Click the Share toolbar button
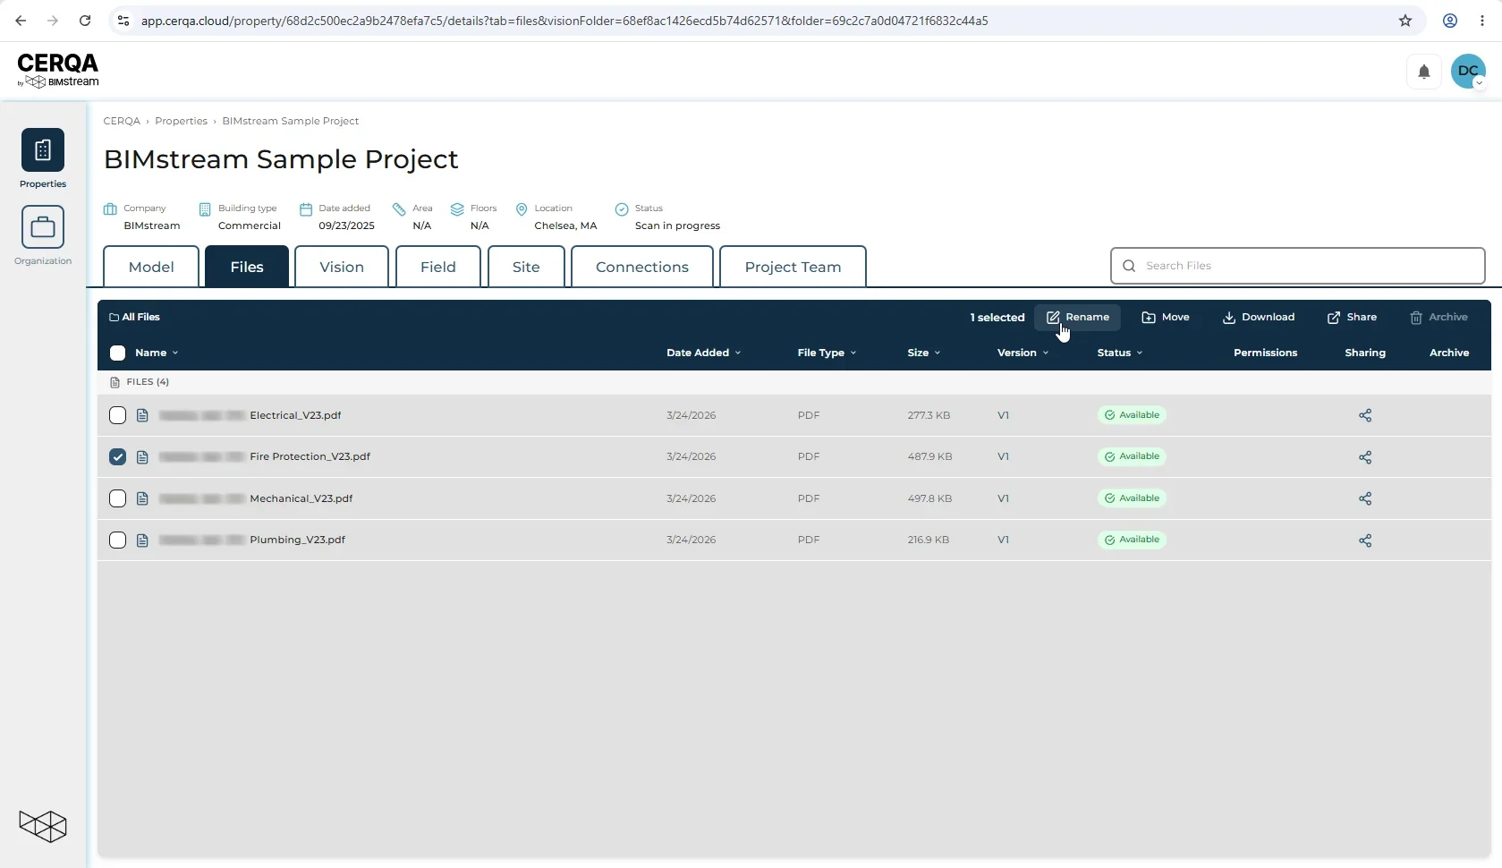 coord(1352,318)
